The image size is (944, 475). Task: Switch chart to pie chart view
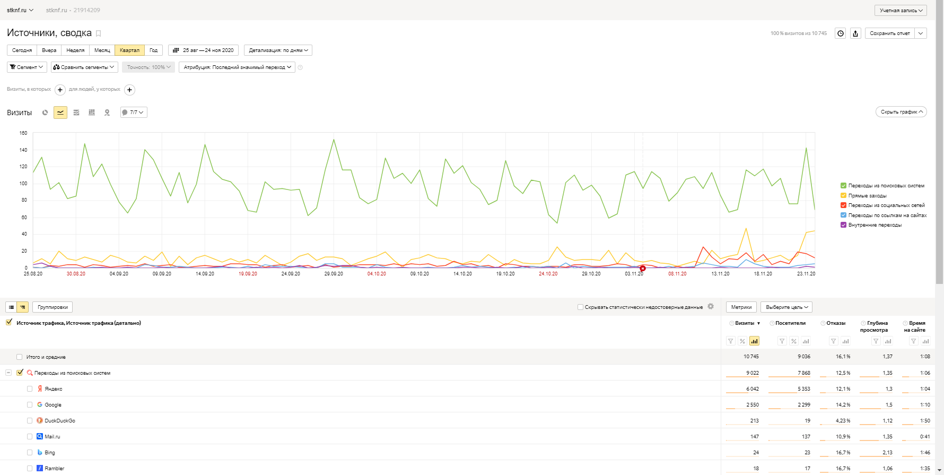point(45,113)
